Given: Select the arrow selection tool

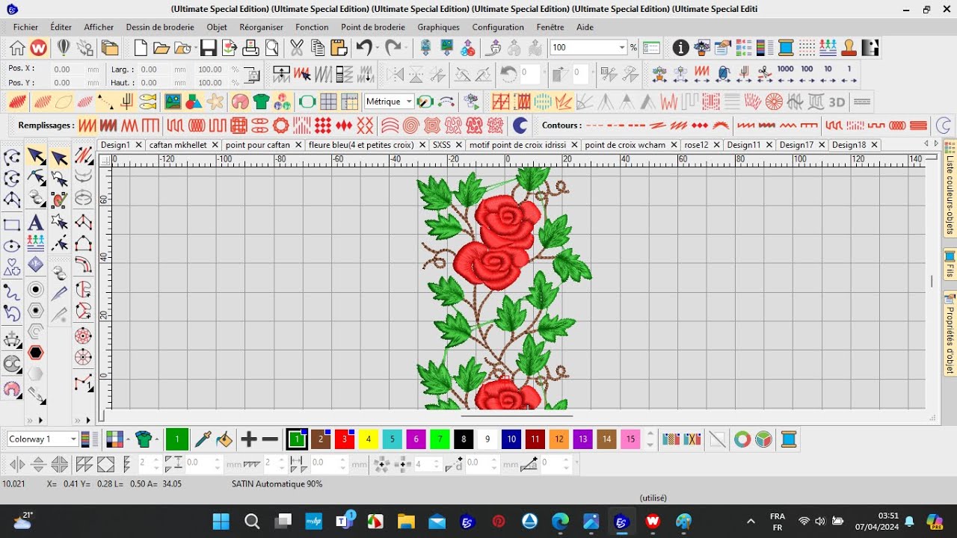Looking at the screenshot, I should [x=35, y=155].
